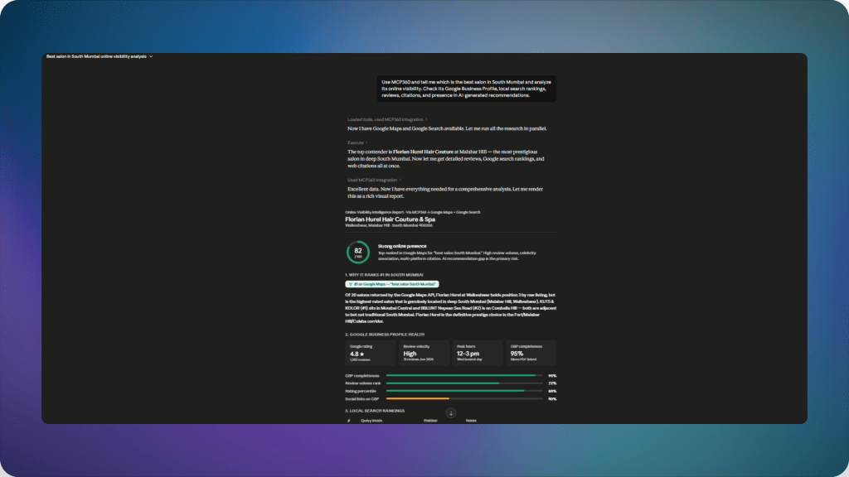The height and width of the screenshot is (477, 849).
Task: Click the 72% value for Review volume rank
Action: coord(551,383)
